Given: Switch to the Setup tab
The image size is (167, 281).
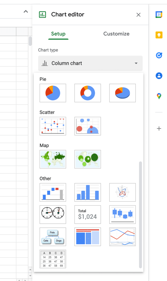Looking at the screenshot, I should pos(58,34).
